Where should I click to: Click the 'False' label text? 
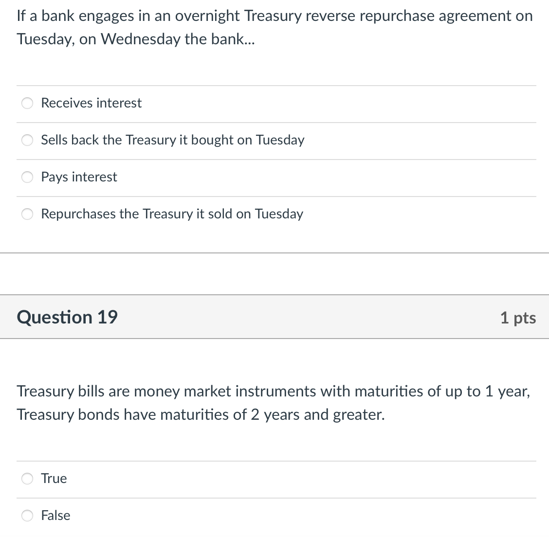tap(56, 516)
